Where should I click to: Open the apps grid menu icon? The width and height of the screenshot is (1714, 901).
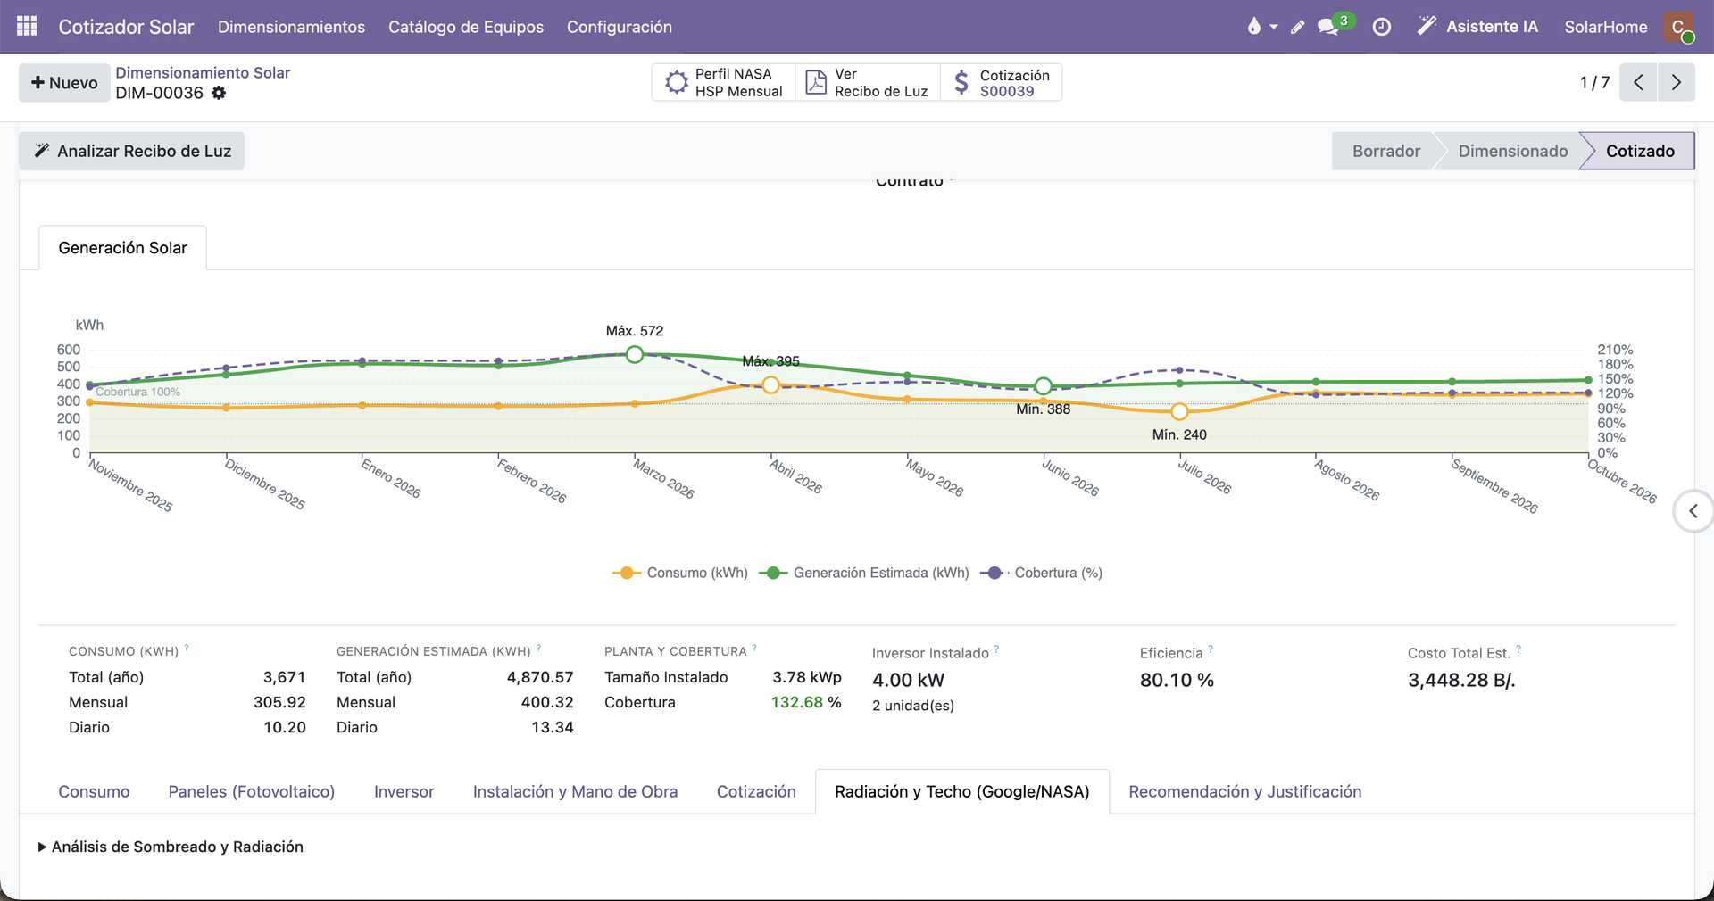[x=27, y=27]
